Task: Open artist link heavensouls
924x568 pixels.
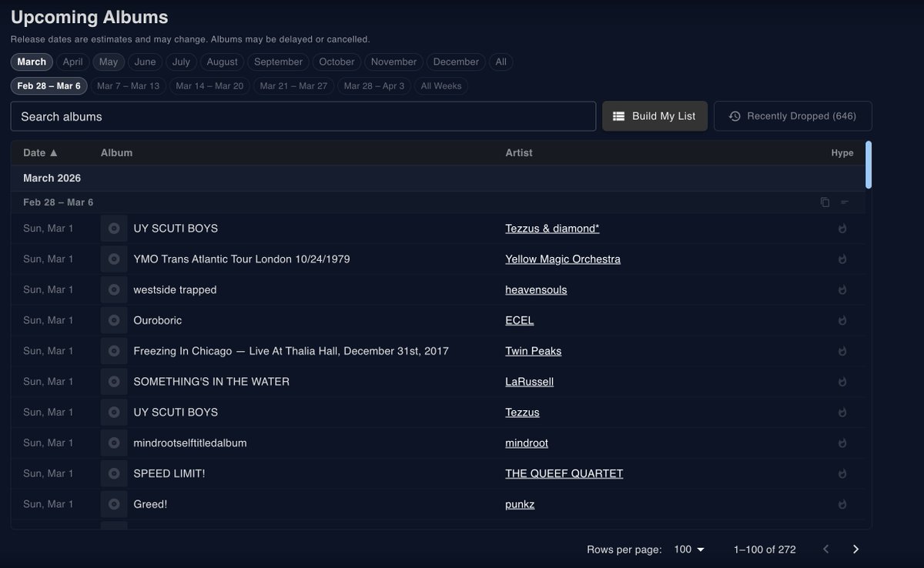Action: click(x=536, y=290)
